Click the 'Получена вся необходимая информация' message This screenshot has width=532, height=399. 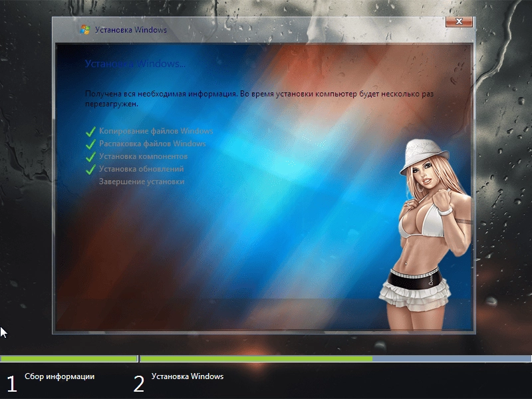pyautogui.click(x=259, y=98)
